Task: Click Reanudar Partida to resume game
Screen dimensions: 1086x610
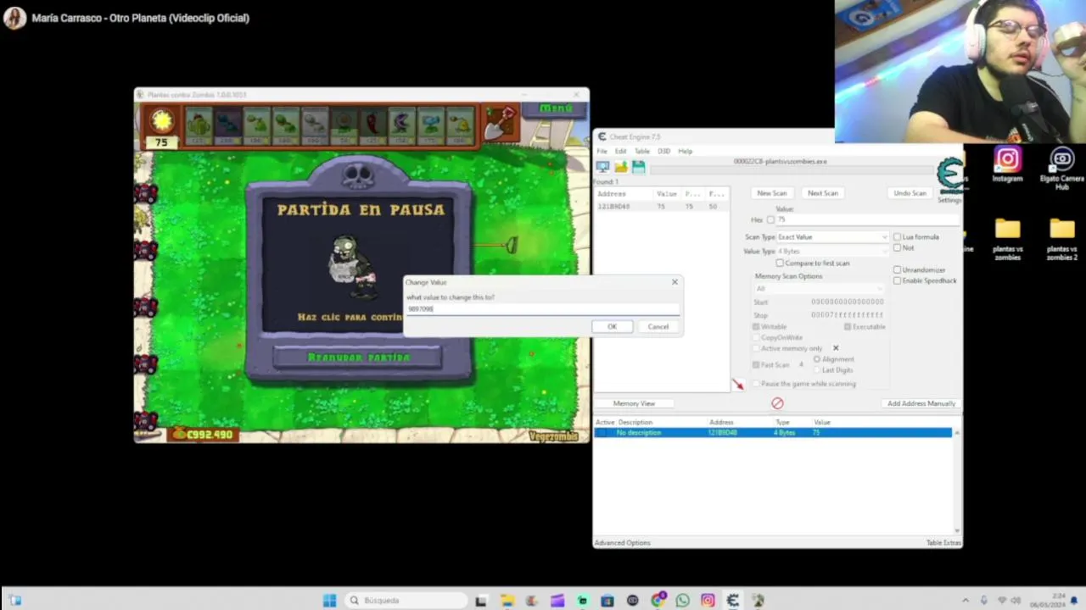Action: [x=358, y=358]
